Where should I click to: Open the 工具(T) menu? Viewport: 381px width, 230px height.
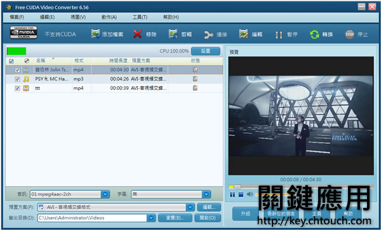pos(140,17)
